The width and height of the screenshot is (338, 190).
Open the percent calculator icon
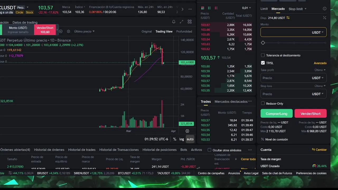click(325, 18)
